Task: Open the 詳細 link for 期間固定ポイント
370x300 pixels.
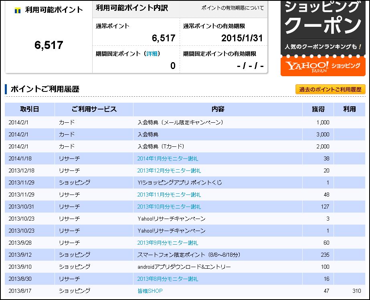Action: pyautogui.click(x=152, y=54)
